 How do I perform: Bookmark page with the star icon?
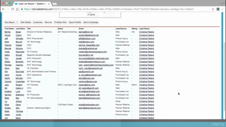coord(213,9)
